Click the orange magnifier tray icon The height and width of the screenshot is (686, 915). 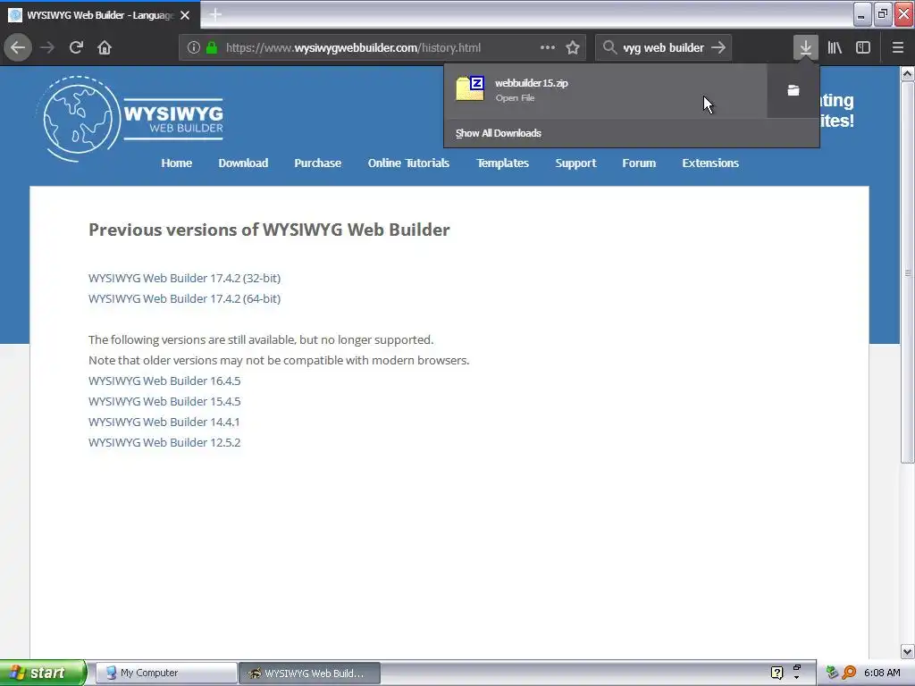click(849, 673)
